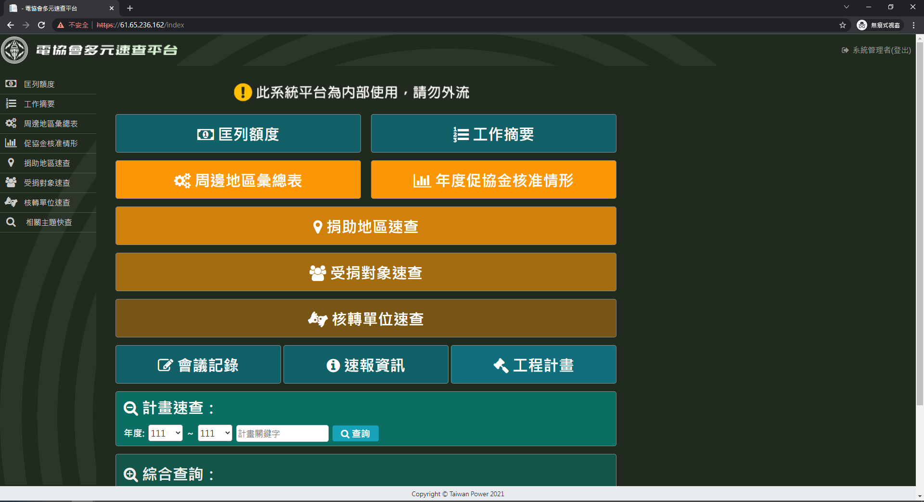Click the zoom-out magnifier icon beside 計畫速查
Viewport: 924px width, 502px height.
[x=131, y=408]
